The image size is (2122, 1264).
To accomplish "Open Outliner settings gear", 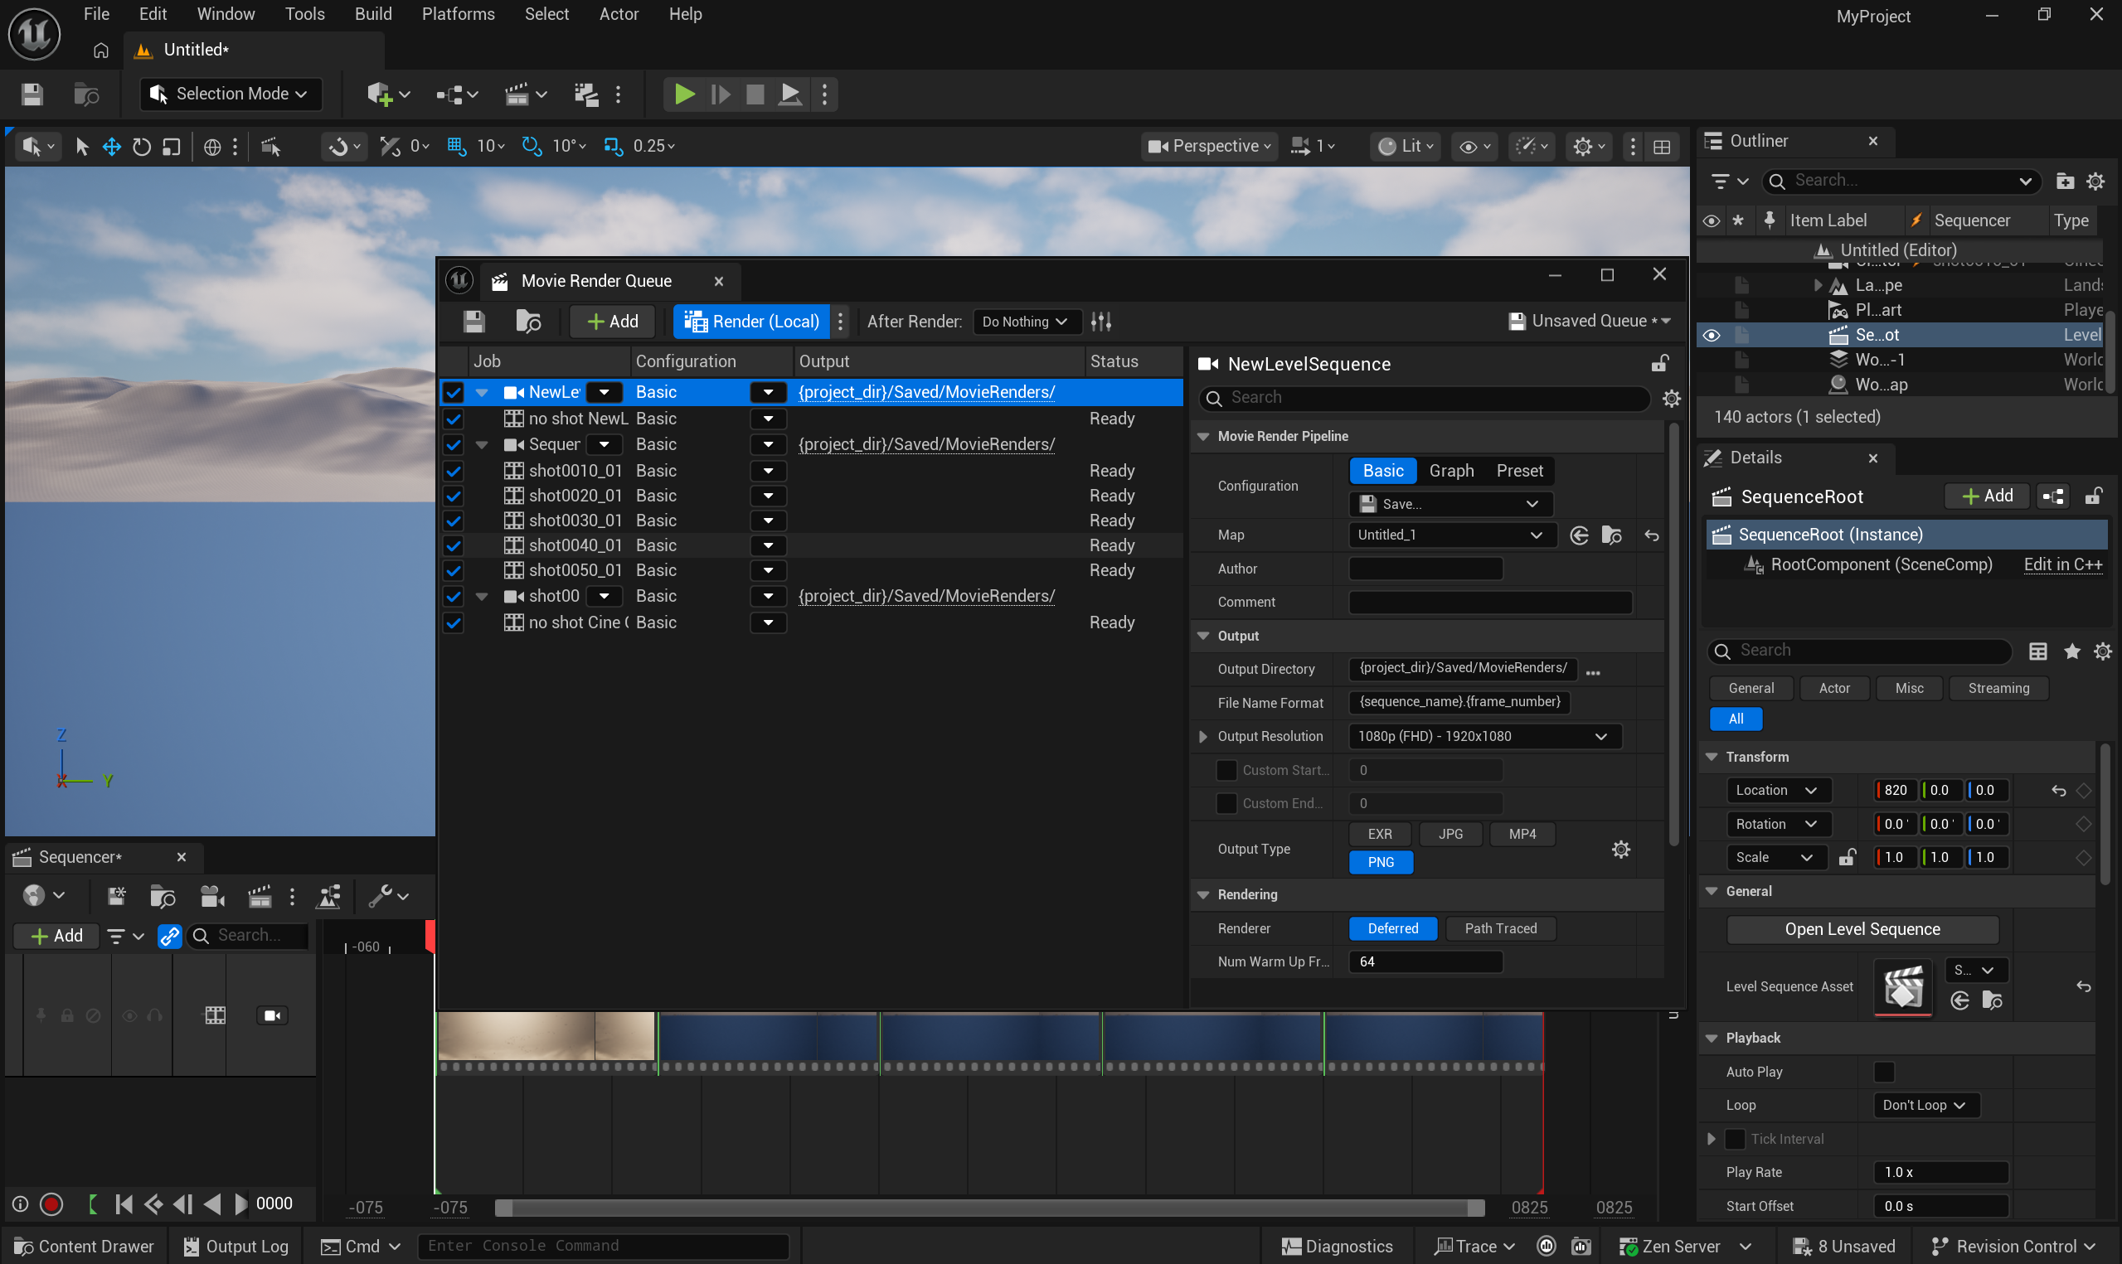I will 2095,181.
